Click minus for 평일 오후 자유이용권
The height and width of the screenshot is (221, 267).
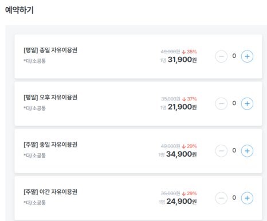pos(221,104)
